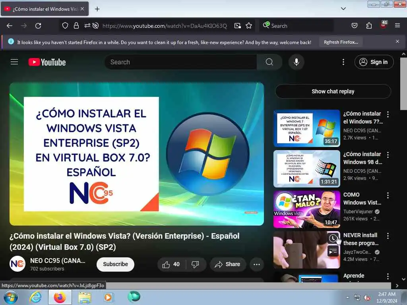Open picture-in-picture icon in the URL bar
Viewport: 407px width, 305px height.
point(238,26)
